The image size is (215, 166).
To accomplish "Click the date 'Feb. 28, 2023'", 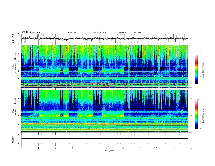I will [76, 33].
